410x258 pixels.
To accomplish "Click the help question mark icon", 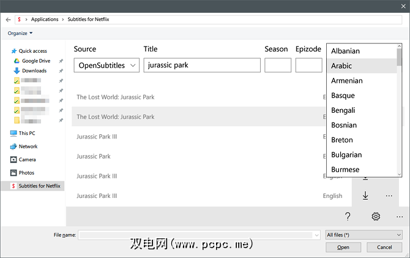I will [348, 216].
